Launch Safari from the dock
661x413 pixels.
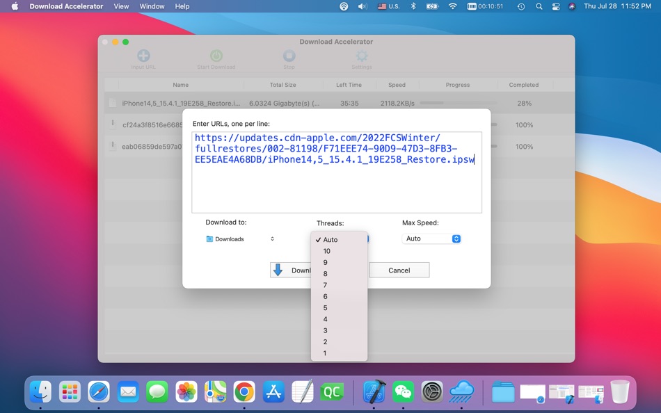click(x=99, y=392)
